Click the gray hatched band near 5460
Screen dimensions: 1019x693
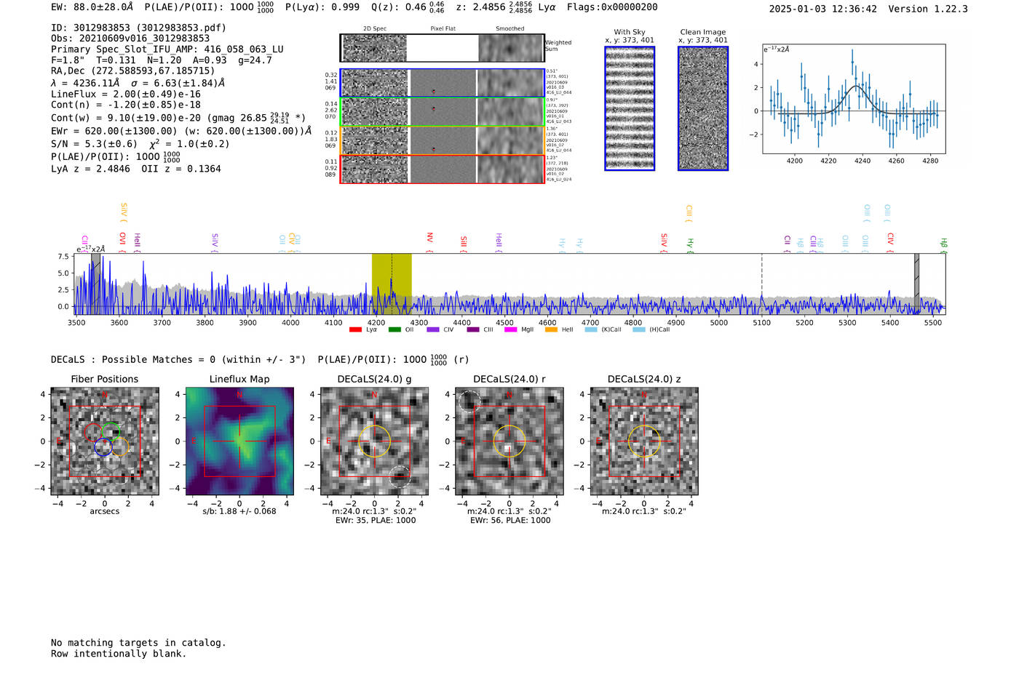point(917,284)
